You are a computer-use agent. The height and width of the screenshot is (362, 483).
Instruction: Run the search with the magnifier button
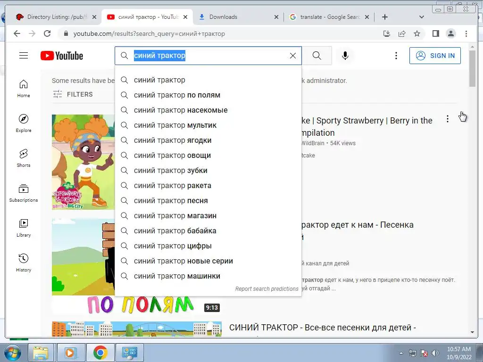pyautogui.click(x=316, y=56)
